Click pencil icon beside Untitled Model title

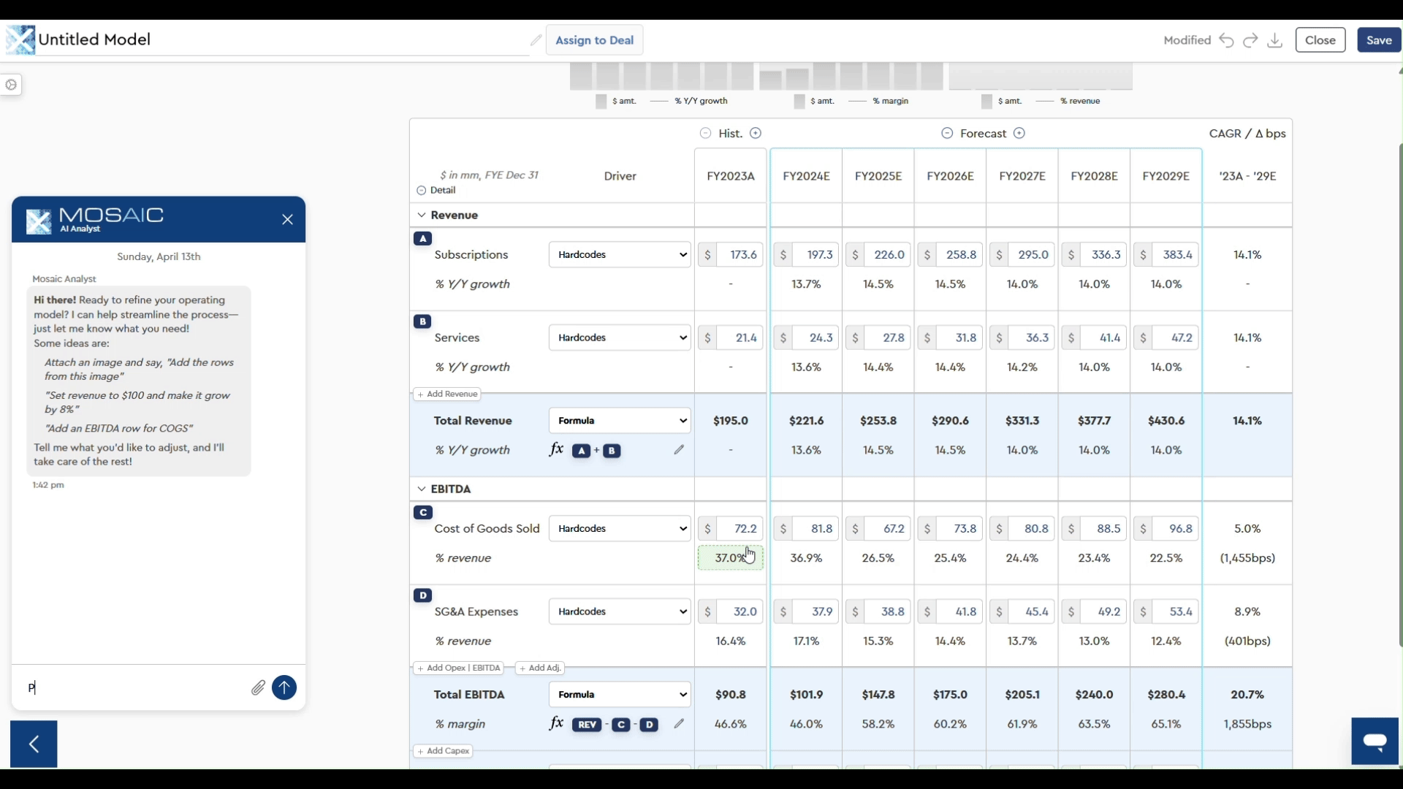click(536, 40)
